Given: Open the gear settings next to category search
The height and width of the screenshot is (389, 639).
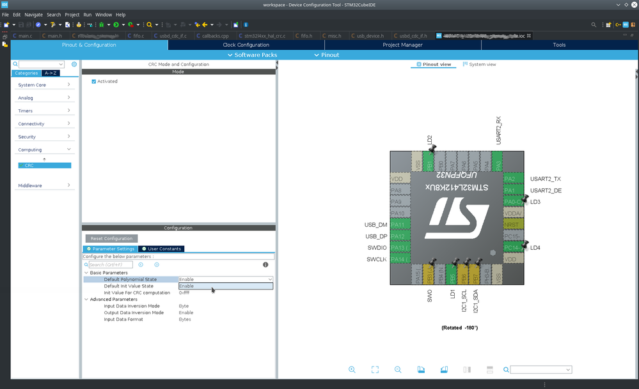Looking at the screenshot, I should pos(74,65).
